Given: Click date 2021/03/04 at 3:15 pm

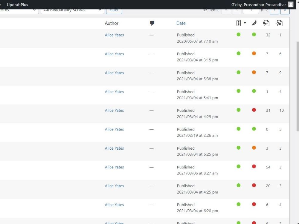Looking at the screenshot, I should [x=197, y=60].
